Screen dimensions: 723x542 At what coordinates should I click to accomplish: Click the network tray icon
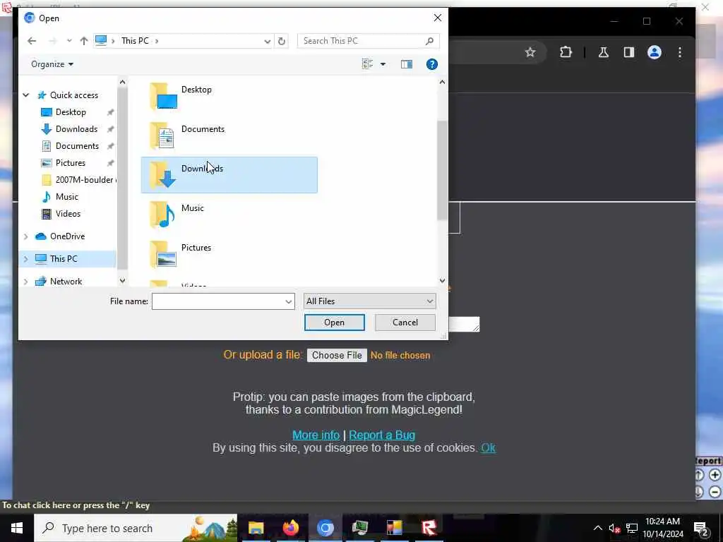tap(632, 528)
